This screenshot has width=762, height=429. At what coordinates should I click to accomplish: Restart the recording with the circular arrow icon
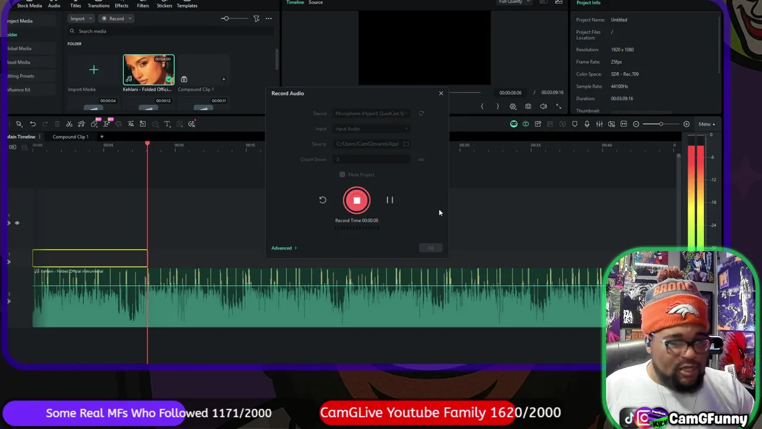323,200
